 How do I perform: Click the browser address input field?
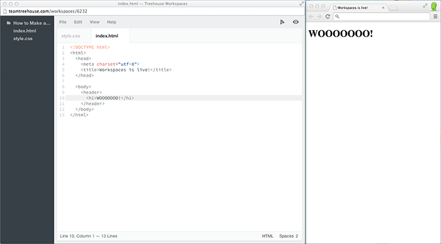pos(382,16)
